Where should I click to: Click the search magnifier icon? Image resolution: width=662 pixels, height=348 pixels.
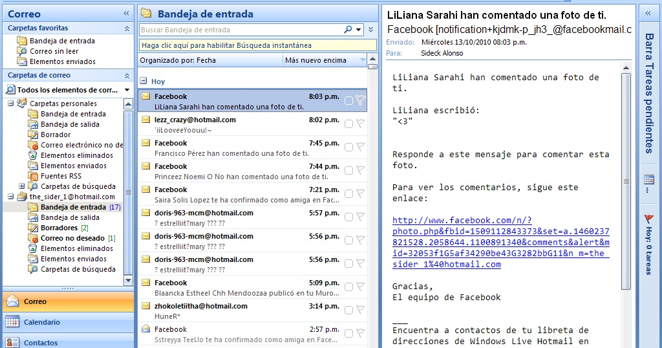point(348,30)
